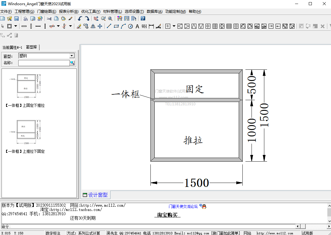
Task: Click the 设计窗型 tab
Action: pos(95,195)
